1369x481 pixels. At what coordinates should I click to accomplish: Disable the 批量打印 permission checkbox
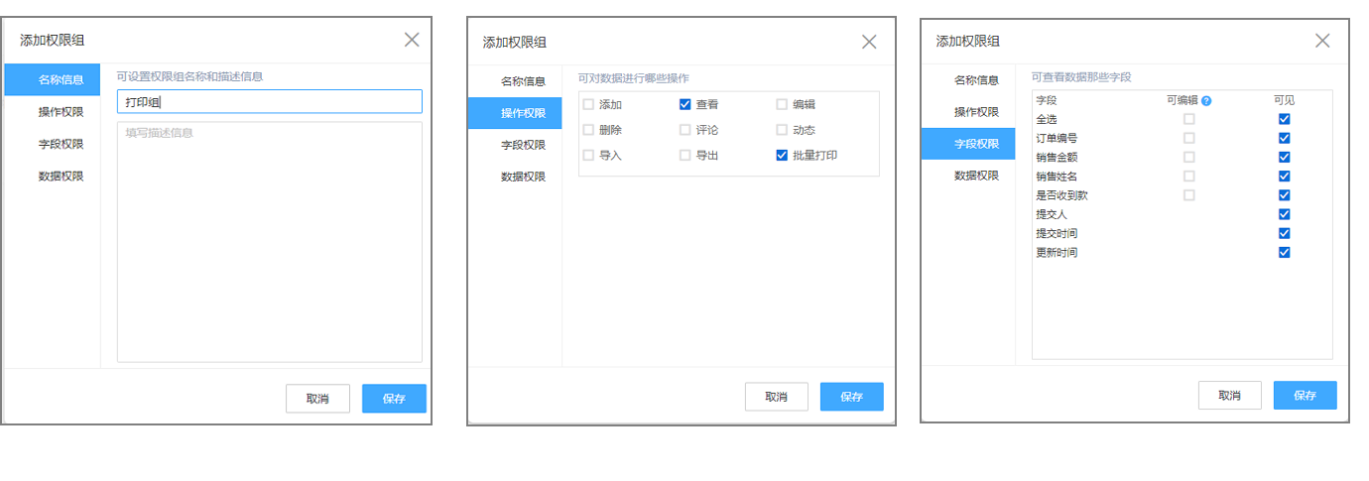[783, 156]
